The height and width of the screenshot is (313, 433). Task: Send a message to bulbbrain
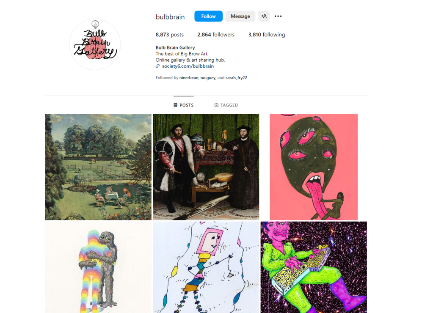coord(240,16)
